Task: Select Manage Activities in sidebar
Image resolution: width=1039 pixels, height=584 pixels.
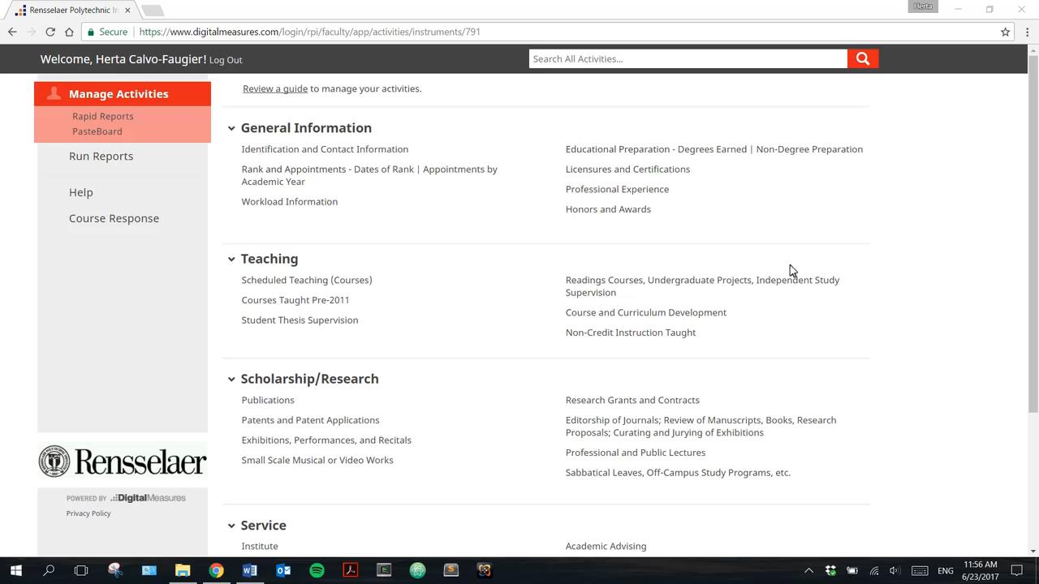Action: point(123,93)
